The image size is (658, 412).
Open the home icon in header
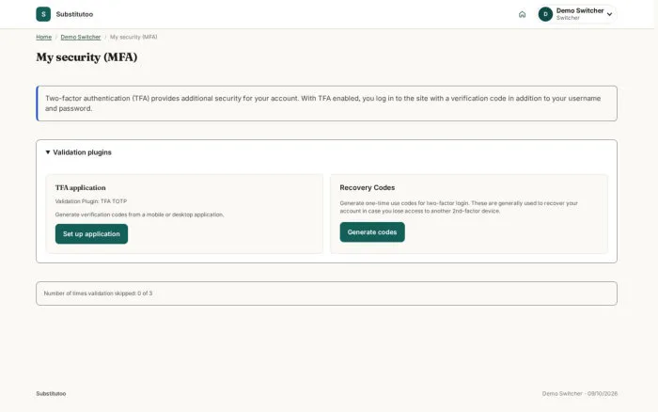(522, 14)
